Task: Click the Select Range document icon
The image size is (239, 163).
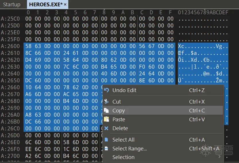Action: (106, 149)
